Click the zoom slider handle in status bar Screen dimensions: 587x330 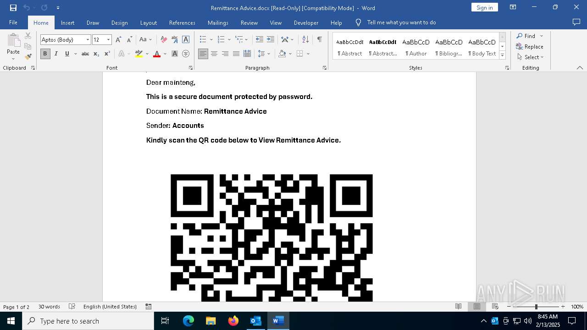click(x=536, y=307)
